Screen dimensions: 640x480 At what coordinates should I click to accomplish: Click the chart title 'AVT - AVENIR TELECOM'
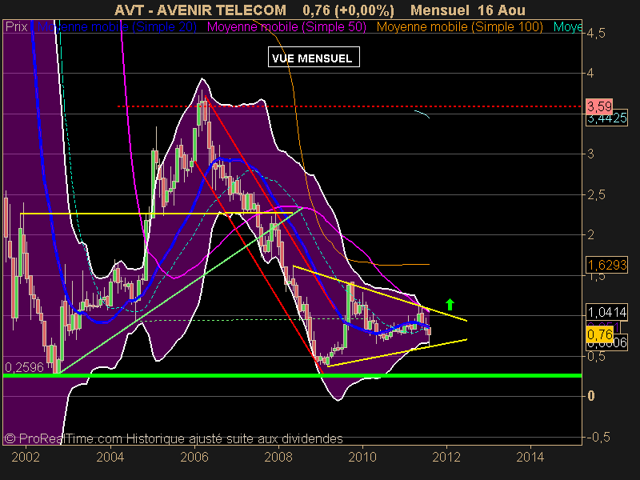(201, 10)
